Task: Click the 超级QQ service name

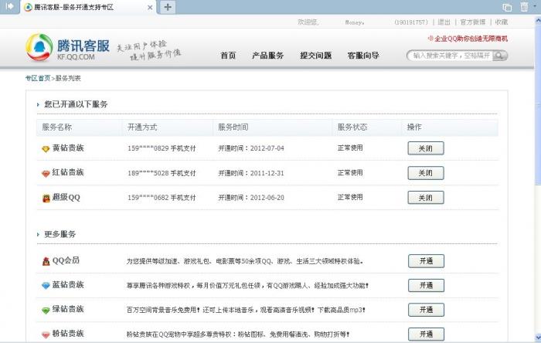Action: point(66,198)
